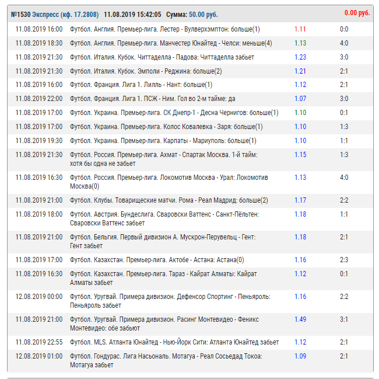Select the Тараз - Кайрат Алматы bet description
The image size is (379, 379).
point(163,279)
